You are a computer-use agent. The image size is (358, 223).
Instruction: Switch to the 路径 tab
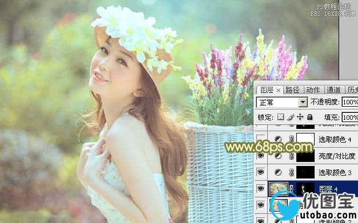point(292,90)
